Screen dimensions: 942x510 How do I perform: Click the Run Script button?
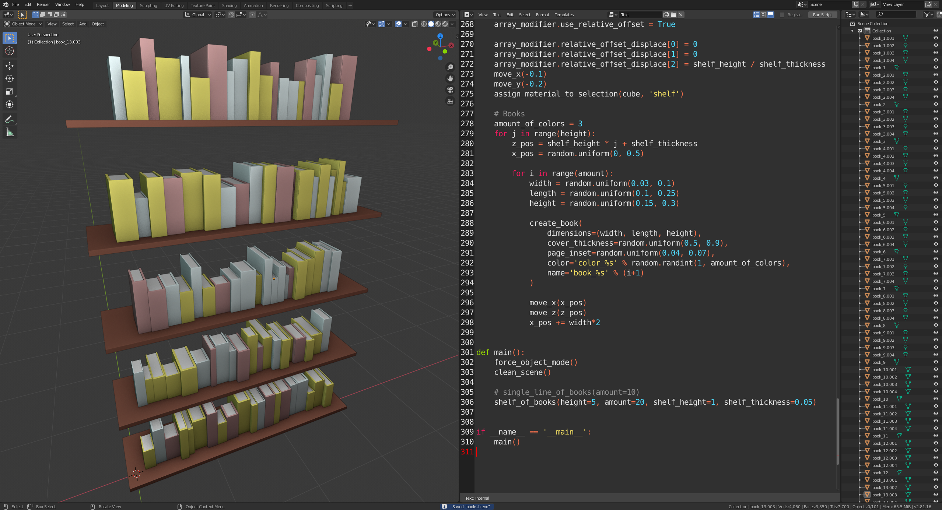(822, 15)
